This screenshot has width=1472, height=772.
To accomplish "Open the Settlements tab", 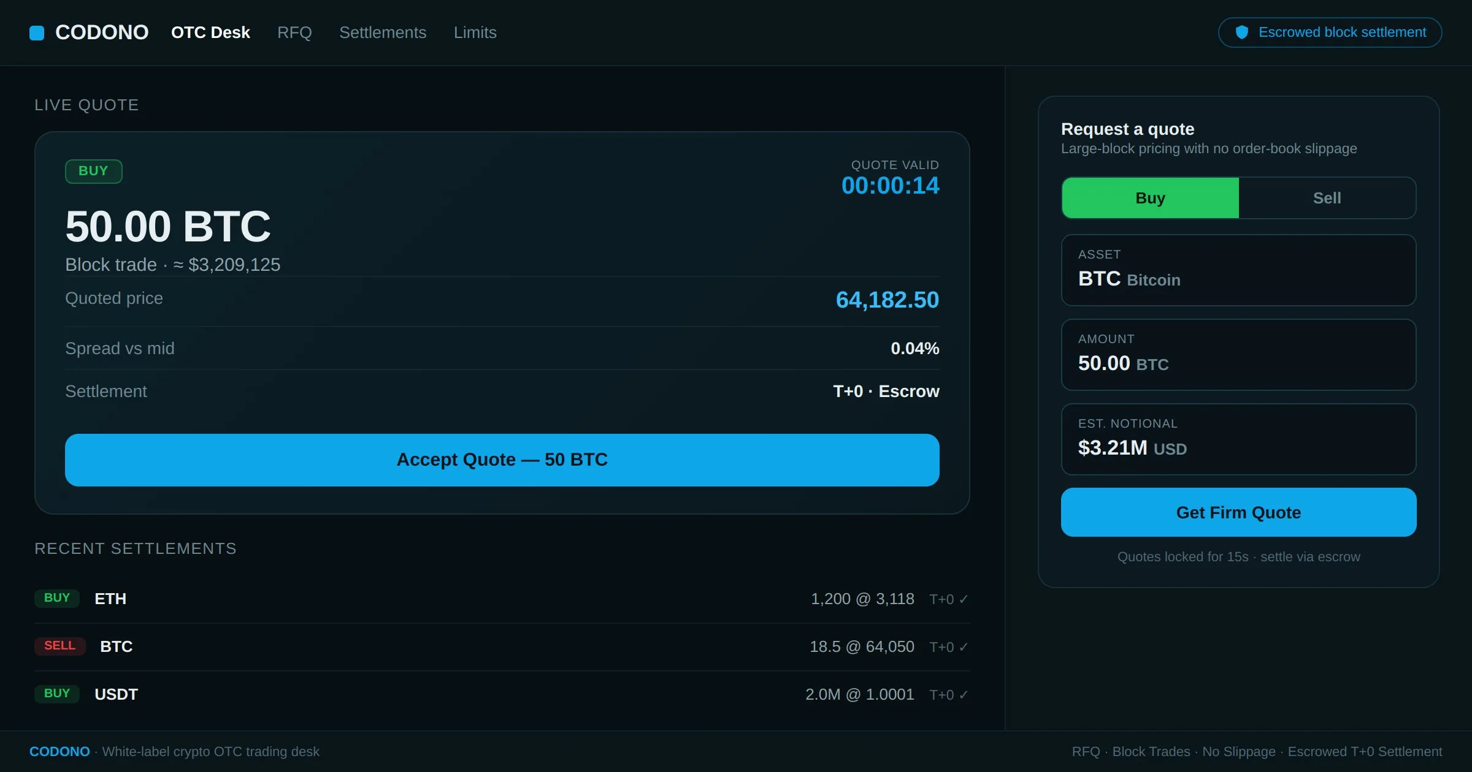I will point(383,32).
